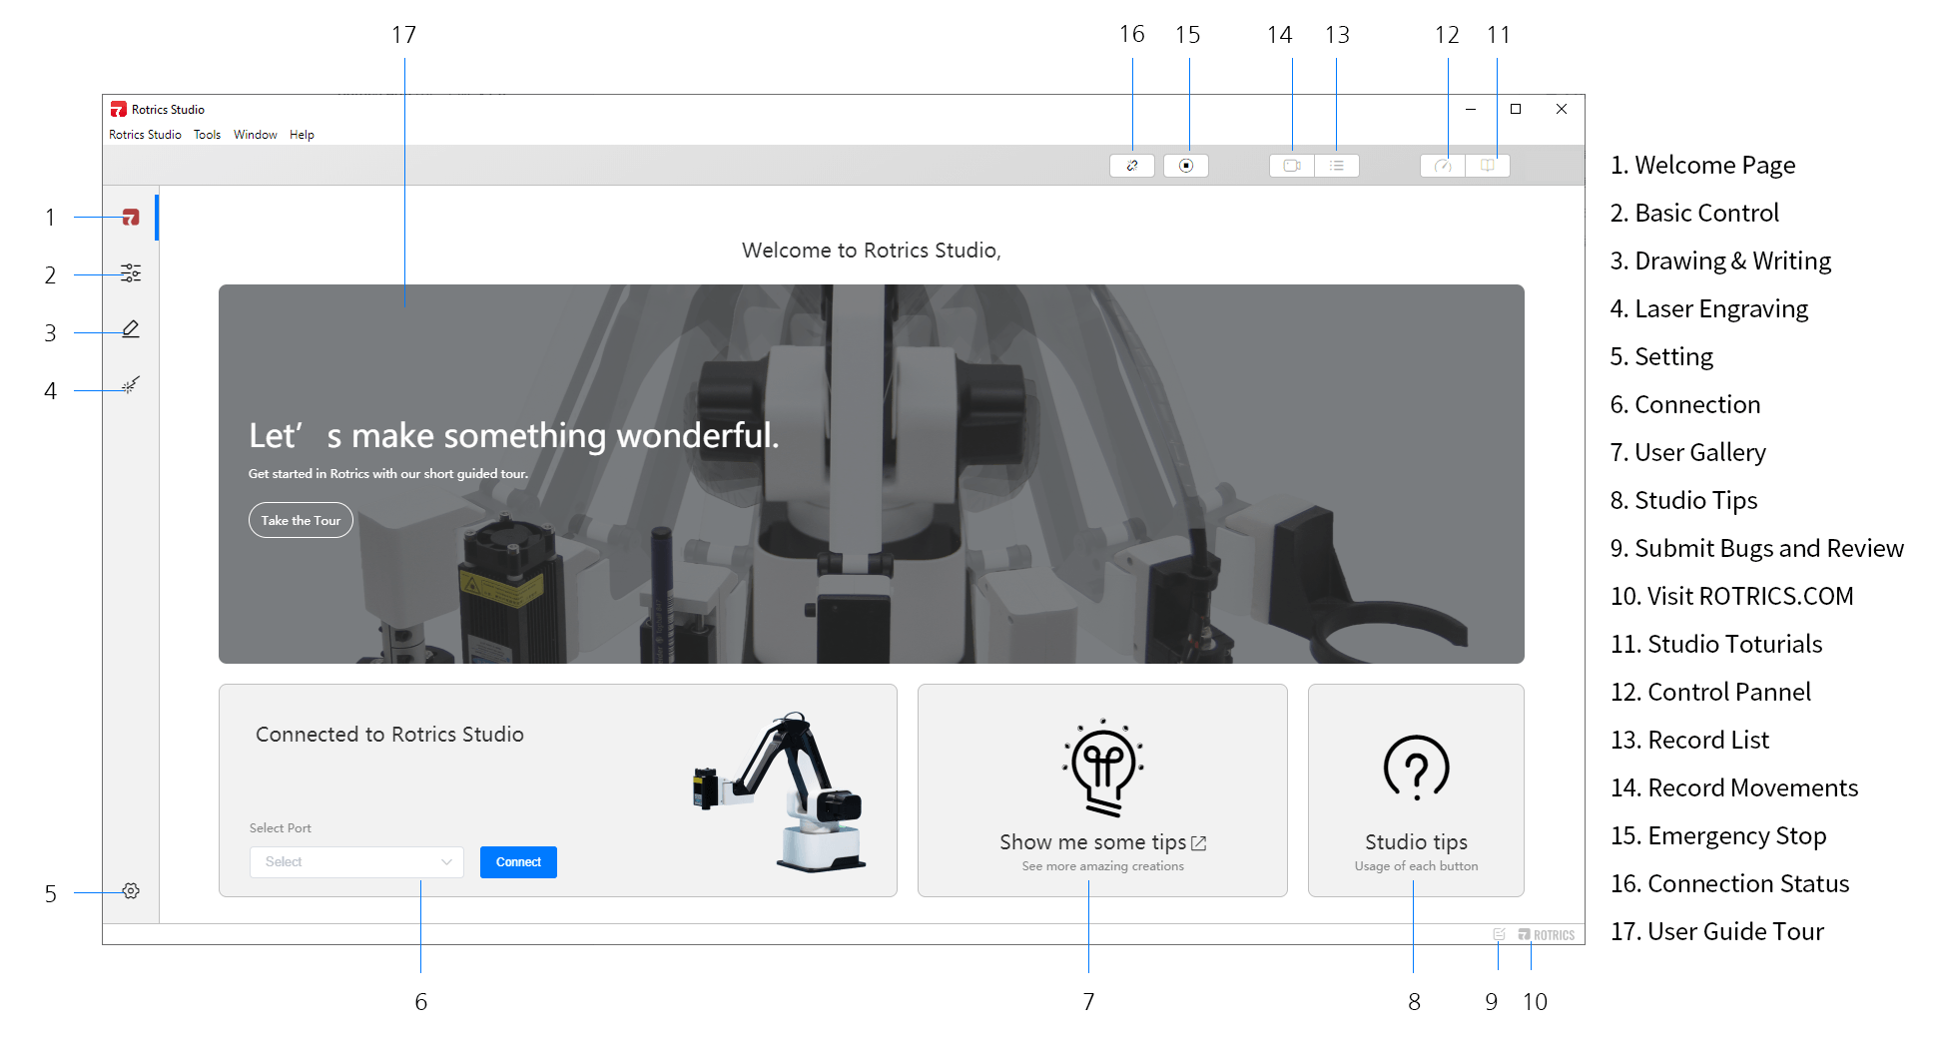Click the robot arm image in connection card
Image resolution: width=1938 pixels, height=1040 pixels.
[x=779, y=791]
